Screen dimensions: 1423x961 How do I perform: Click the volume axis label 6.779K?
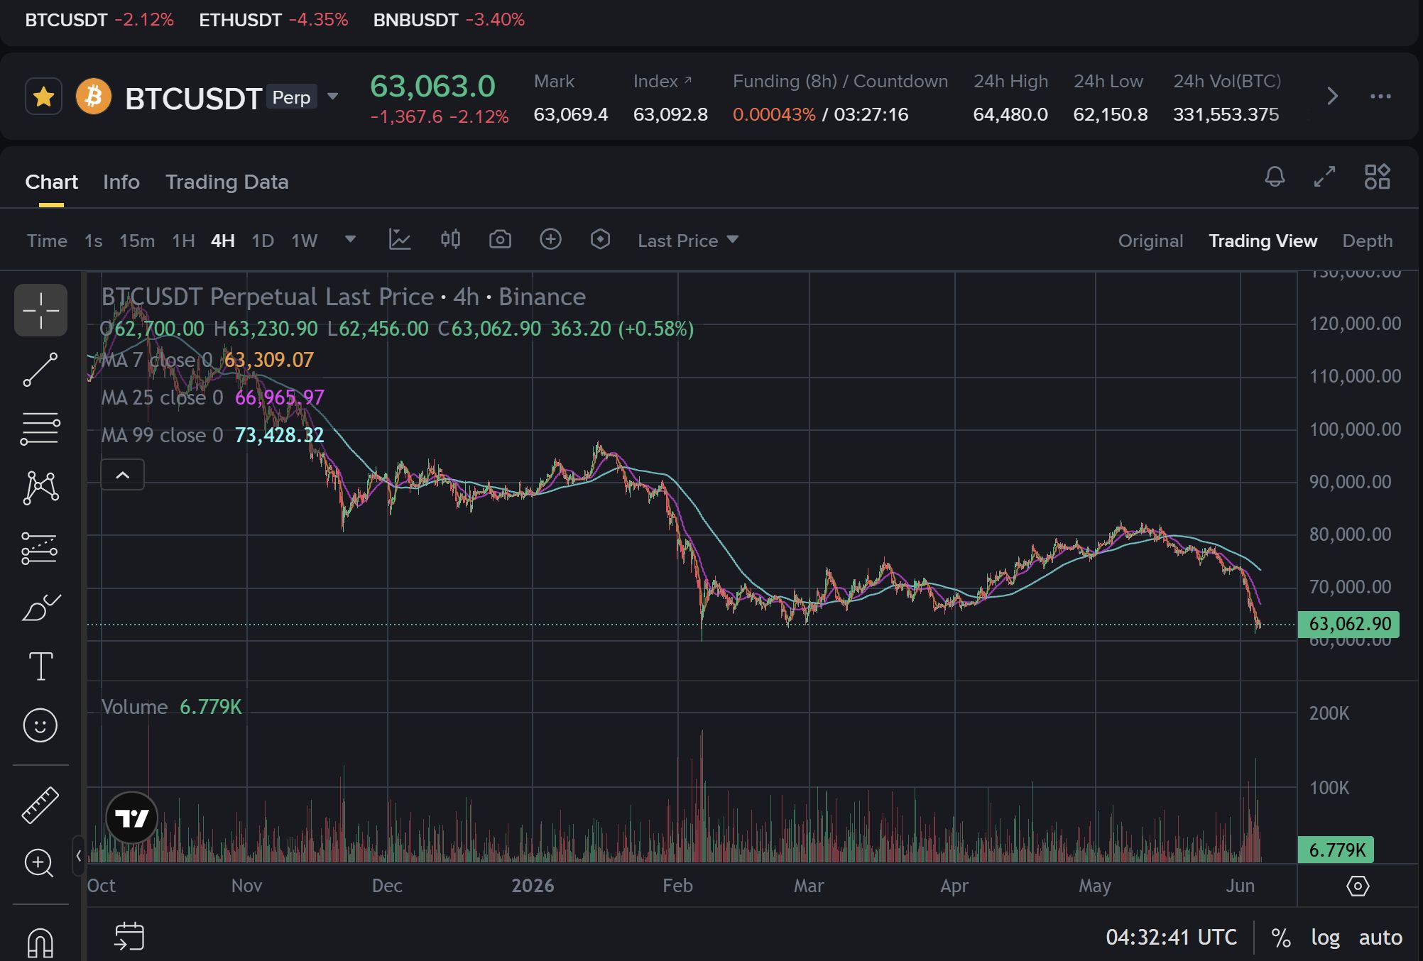coord(1336,850)
